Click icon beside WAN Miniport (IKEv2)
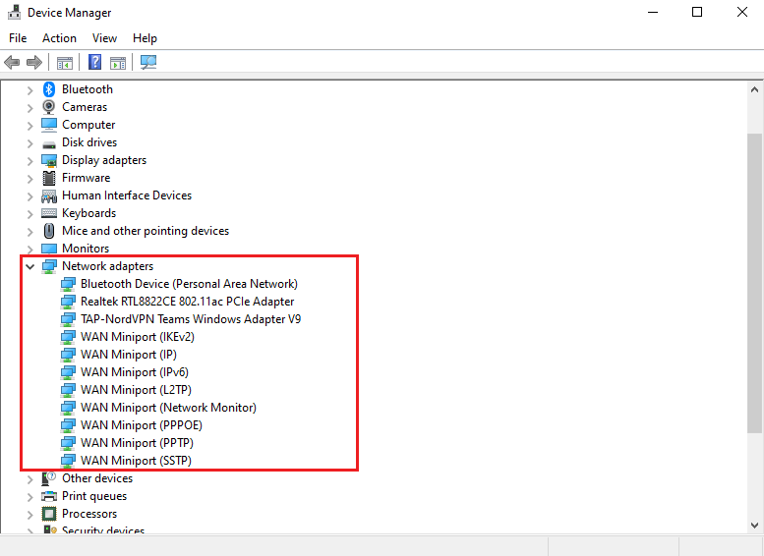 [x=68, y=337]
